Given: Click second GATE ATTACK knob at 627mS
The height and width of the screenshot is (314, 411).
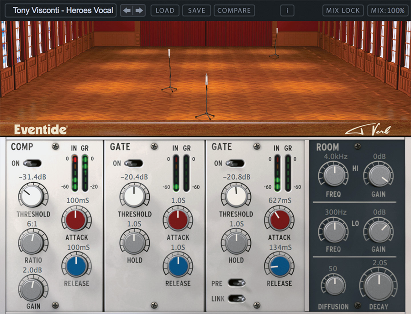Looking at the screenshot, I should [279, 219].
